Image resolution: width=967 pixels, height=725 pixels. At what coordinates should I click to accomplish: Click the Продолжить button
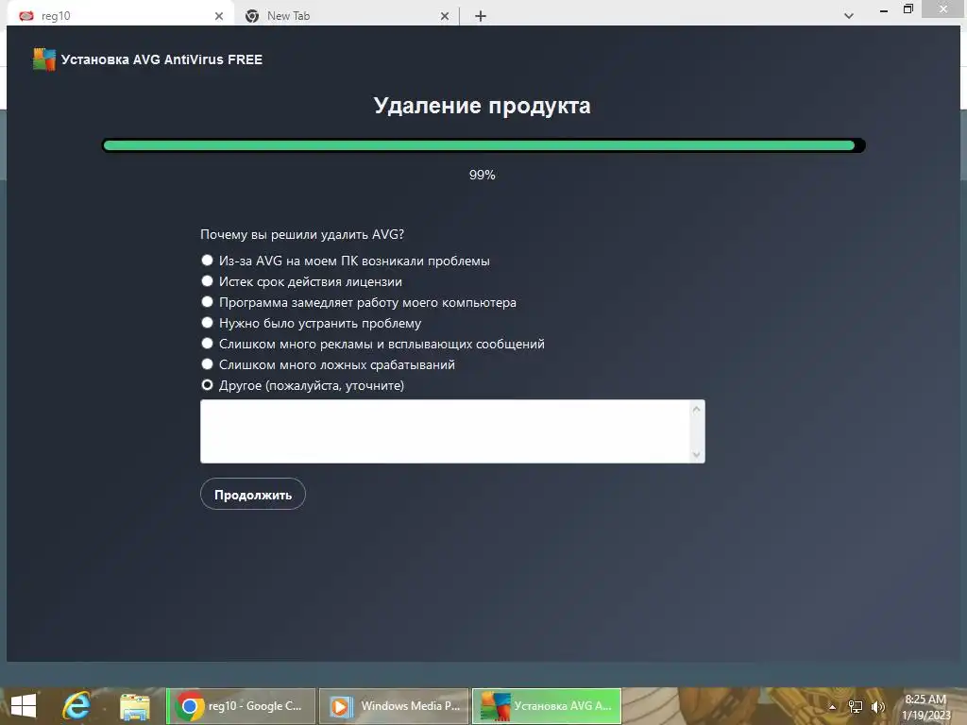pyautogui.click(x=253, y=495)
